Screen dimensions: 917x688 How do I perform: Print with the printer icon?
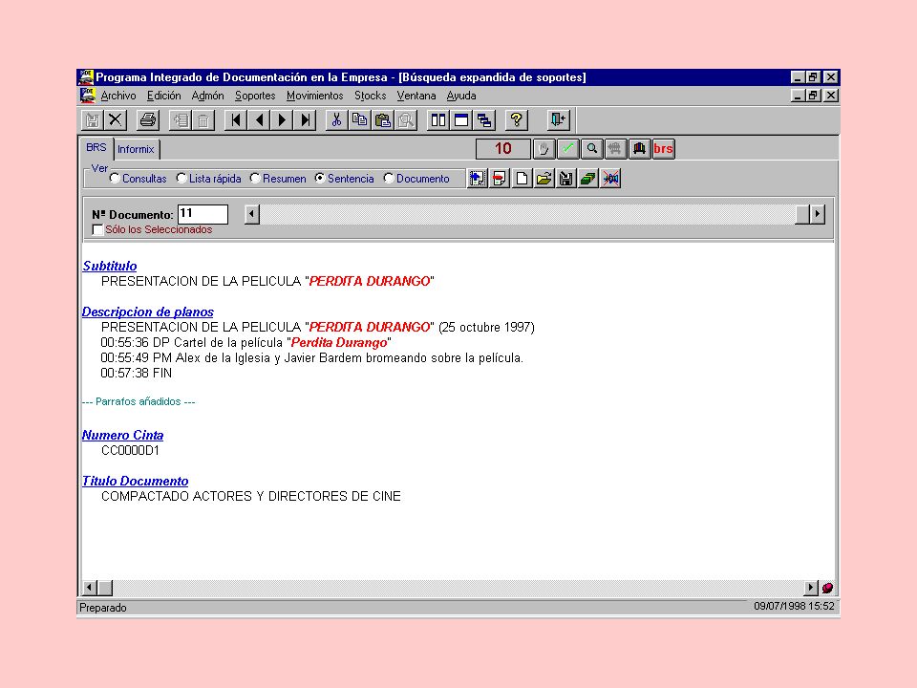pos(148,120)
